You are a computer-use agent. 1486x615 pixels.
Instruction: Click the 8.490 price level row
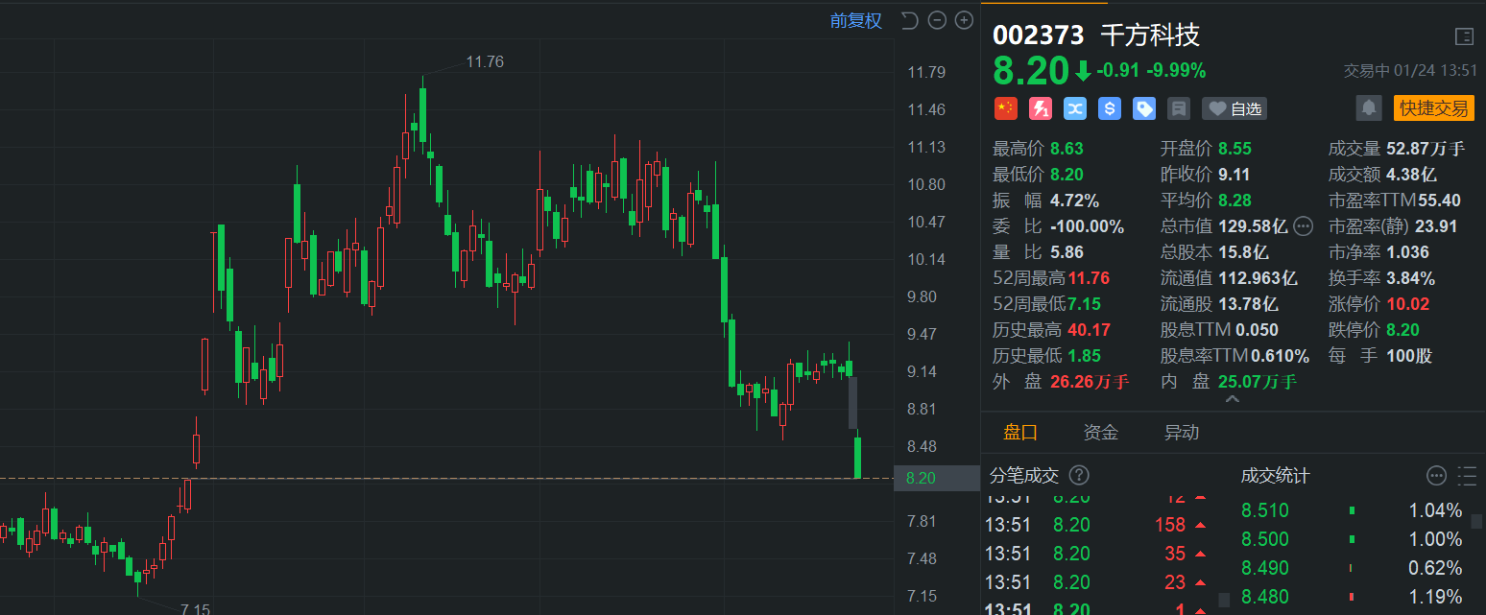(x=1353, y=568)
